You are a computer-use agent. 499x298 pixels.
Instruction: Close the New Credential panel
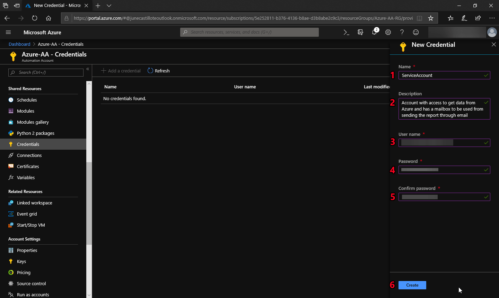(494, 44)
